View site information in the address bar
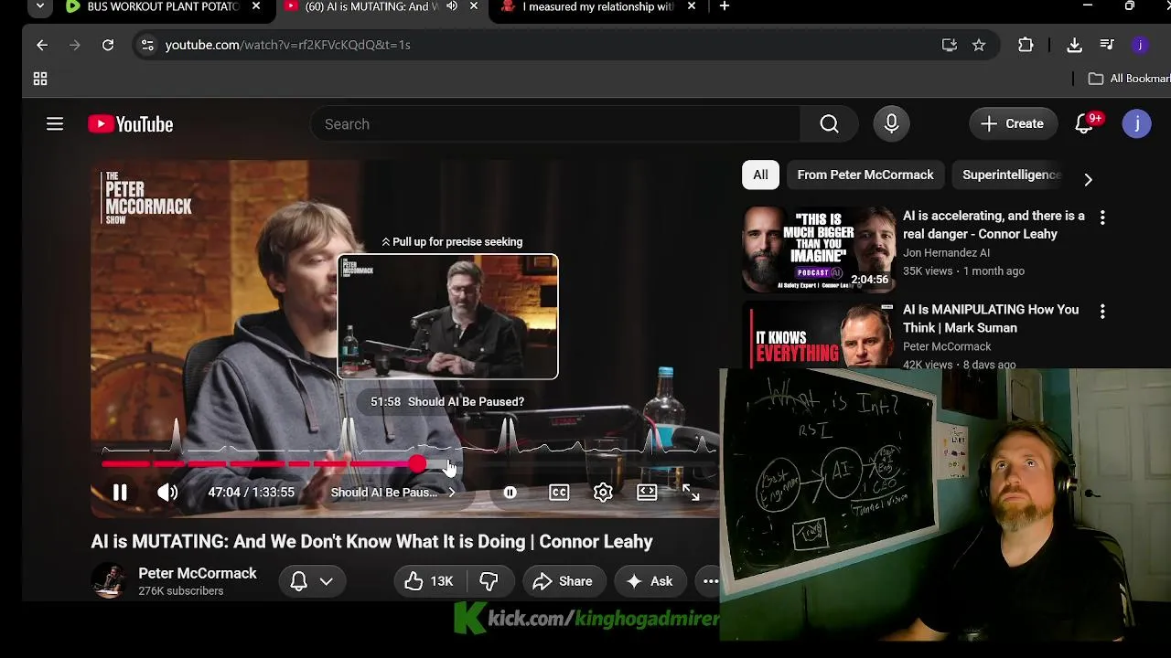The height and width of the screenshot is (658, 1171). (147, 45)
